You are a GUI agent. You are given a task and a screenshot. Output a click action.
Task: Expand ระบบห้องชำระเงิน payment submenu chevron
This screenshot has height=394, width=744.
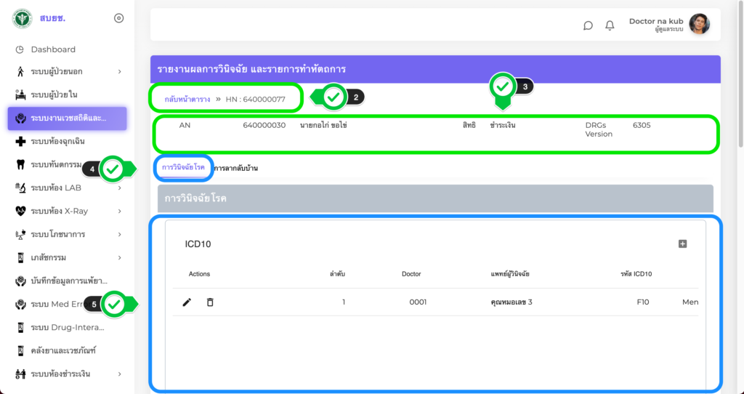click(x=119, y=374)
